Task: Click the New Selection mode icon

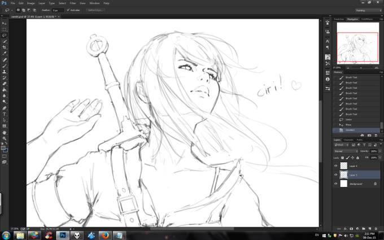Action: click(x=18, y=10)
